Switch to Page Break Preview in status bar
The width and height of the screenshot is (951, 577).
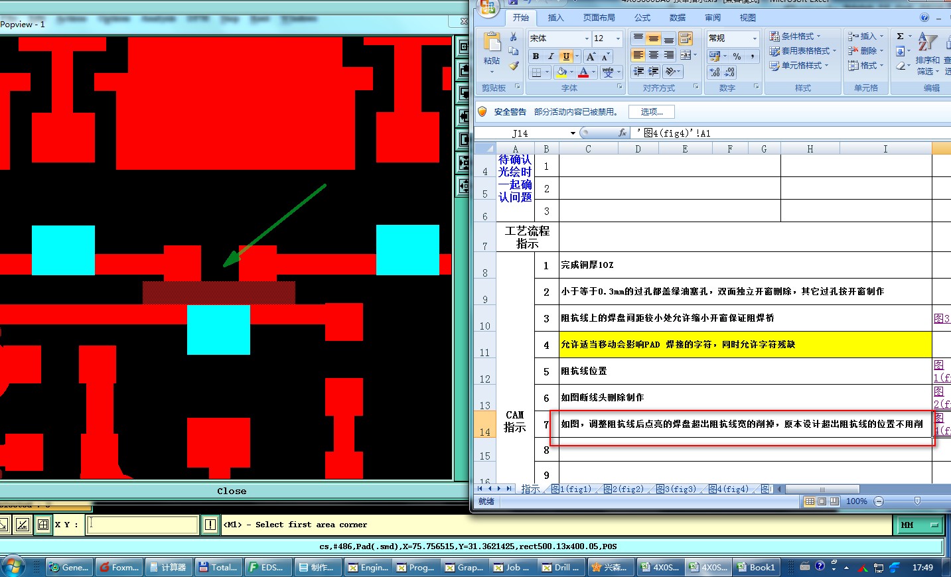click(x=834, y=501)
